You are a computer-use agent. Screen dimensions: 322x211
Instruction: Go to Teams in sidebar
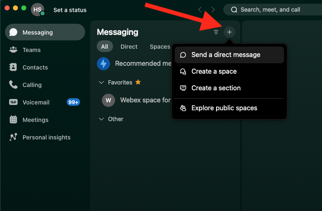[x=31, y=50]
